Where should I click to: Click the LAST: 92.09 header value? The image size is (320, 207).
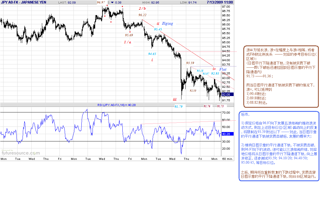pos(67,2)
